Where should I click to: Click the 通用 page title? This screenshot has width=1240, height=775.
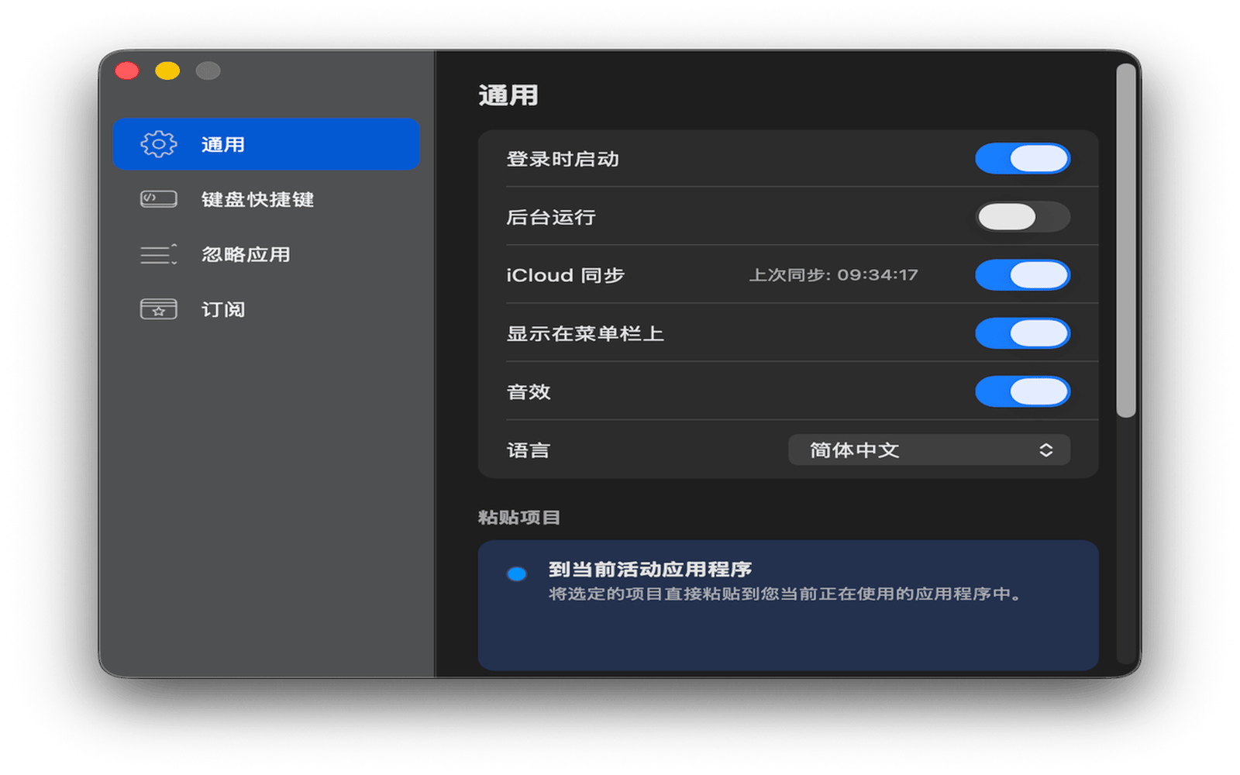pyautogui.click(x=508, y=95)
